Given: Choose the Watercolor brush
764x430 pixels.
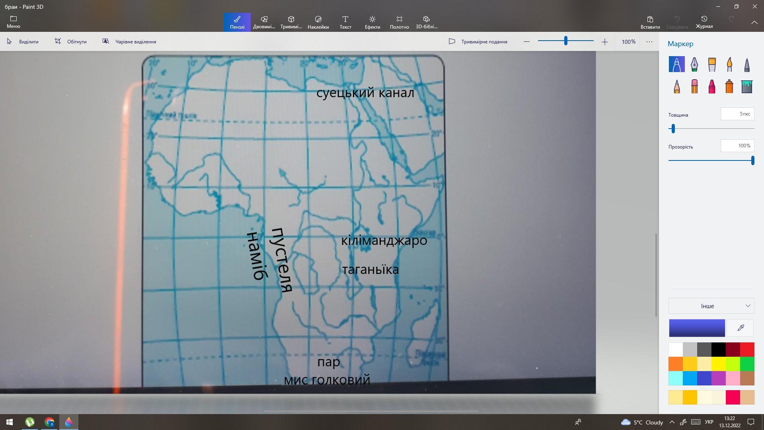Looking at the screenshot, I should click(729, 64).
